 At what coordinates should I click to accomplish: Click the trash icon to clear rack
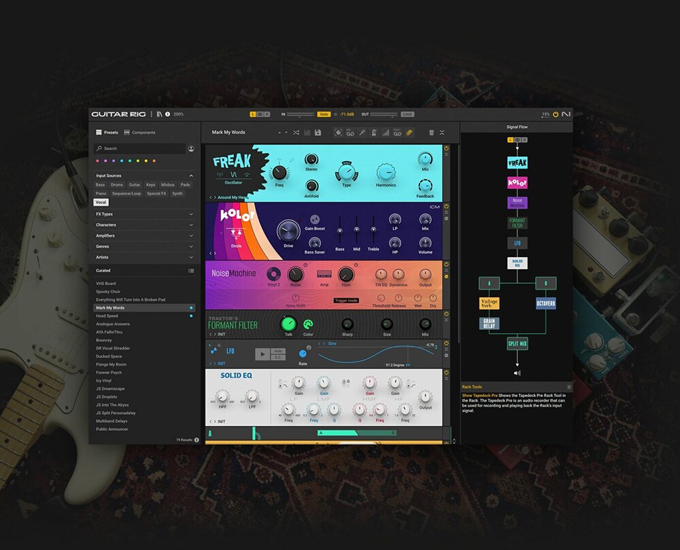(x=431, y=133)
